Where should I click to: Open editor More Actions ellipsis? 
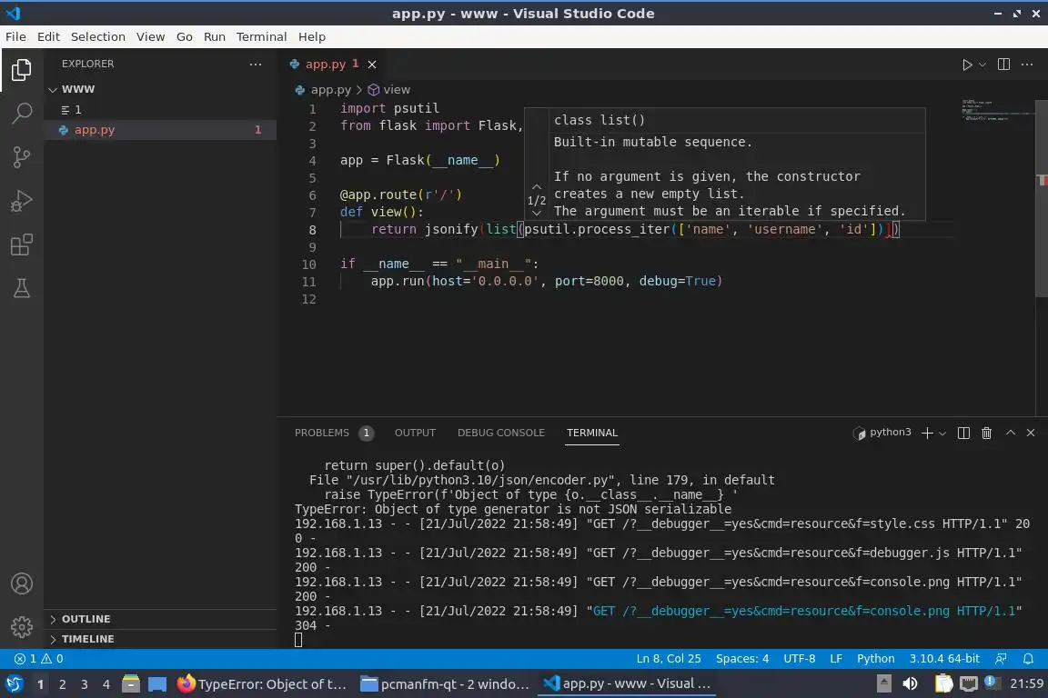click(x=1027, y=65)
